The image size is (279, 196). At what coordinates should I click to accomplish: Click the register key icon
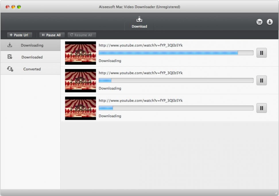tap(269, 22)
